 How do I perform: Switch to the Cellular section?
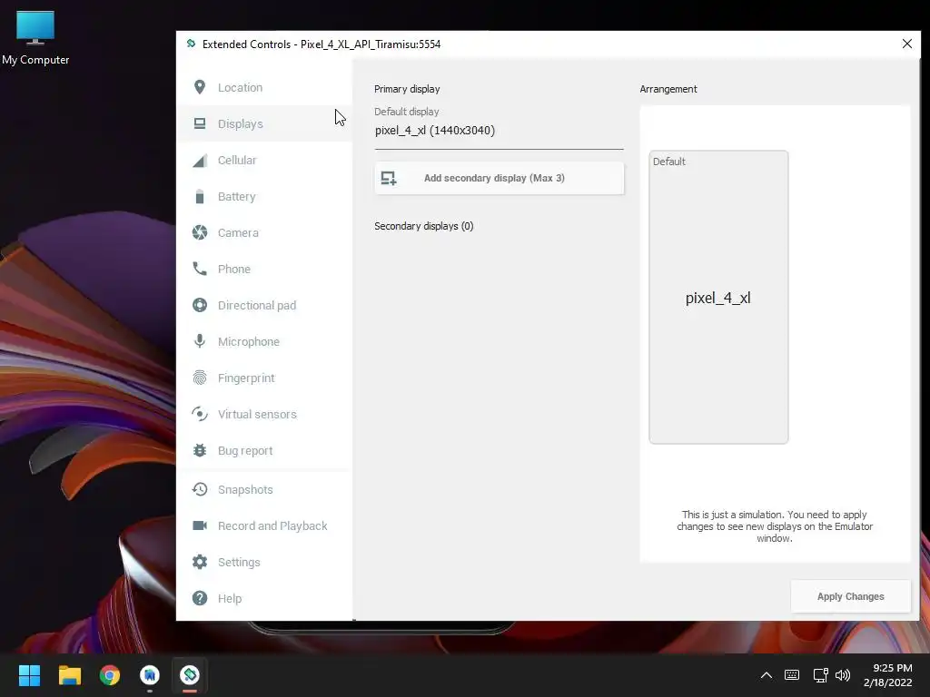[264, 160]
